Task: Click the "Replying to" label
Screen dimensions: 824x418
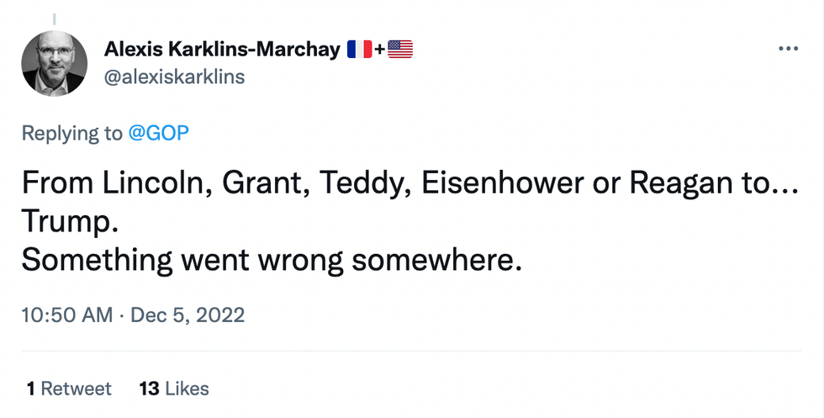Action: [71, 133]
